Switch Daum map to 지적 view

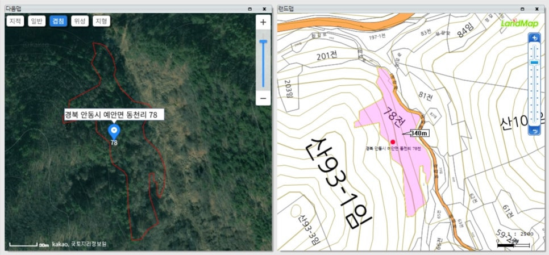point(15,21)
